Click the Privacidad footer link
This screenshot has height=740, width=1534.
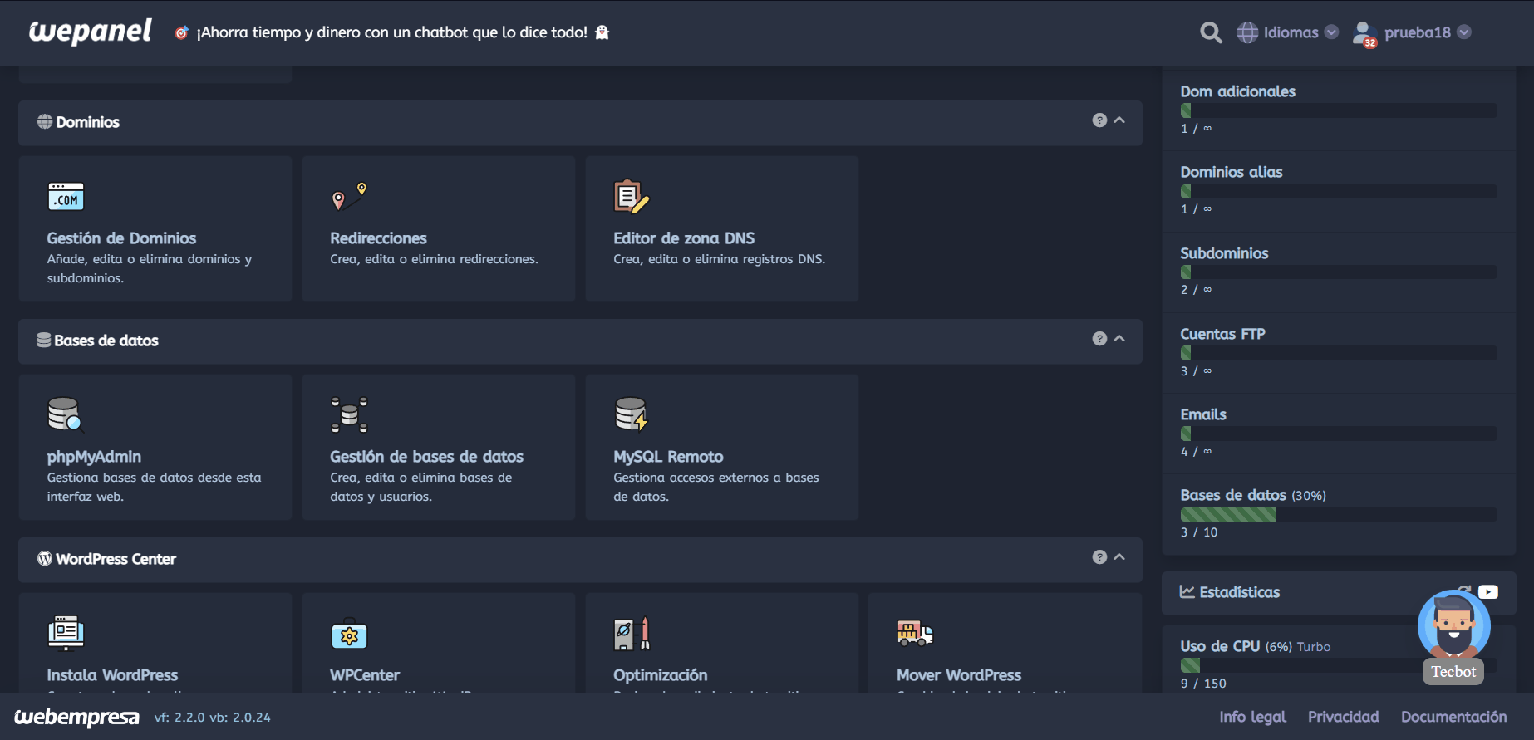click(1343, 717)
